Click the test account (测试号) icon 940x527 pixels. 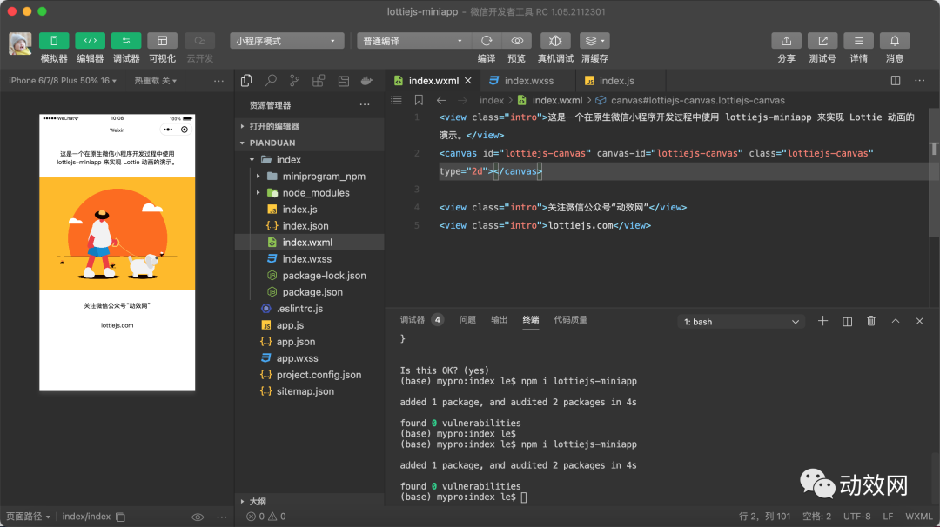[x=822, y=41]
